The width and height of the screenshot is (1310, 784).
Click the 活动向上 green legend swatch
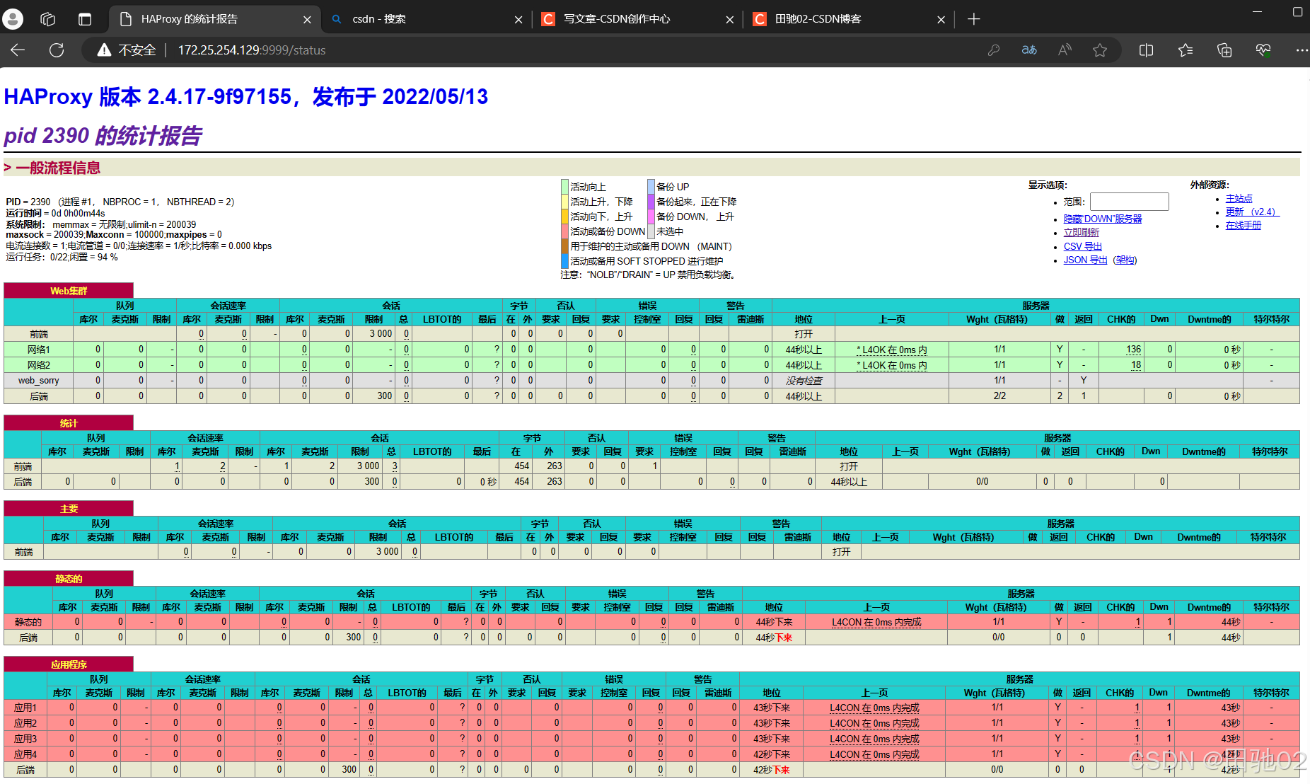point(564,187)
